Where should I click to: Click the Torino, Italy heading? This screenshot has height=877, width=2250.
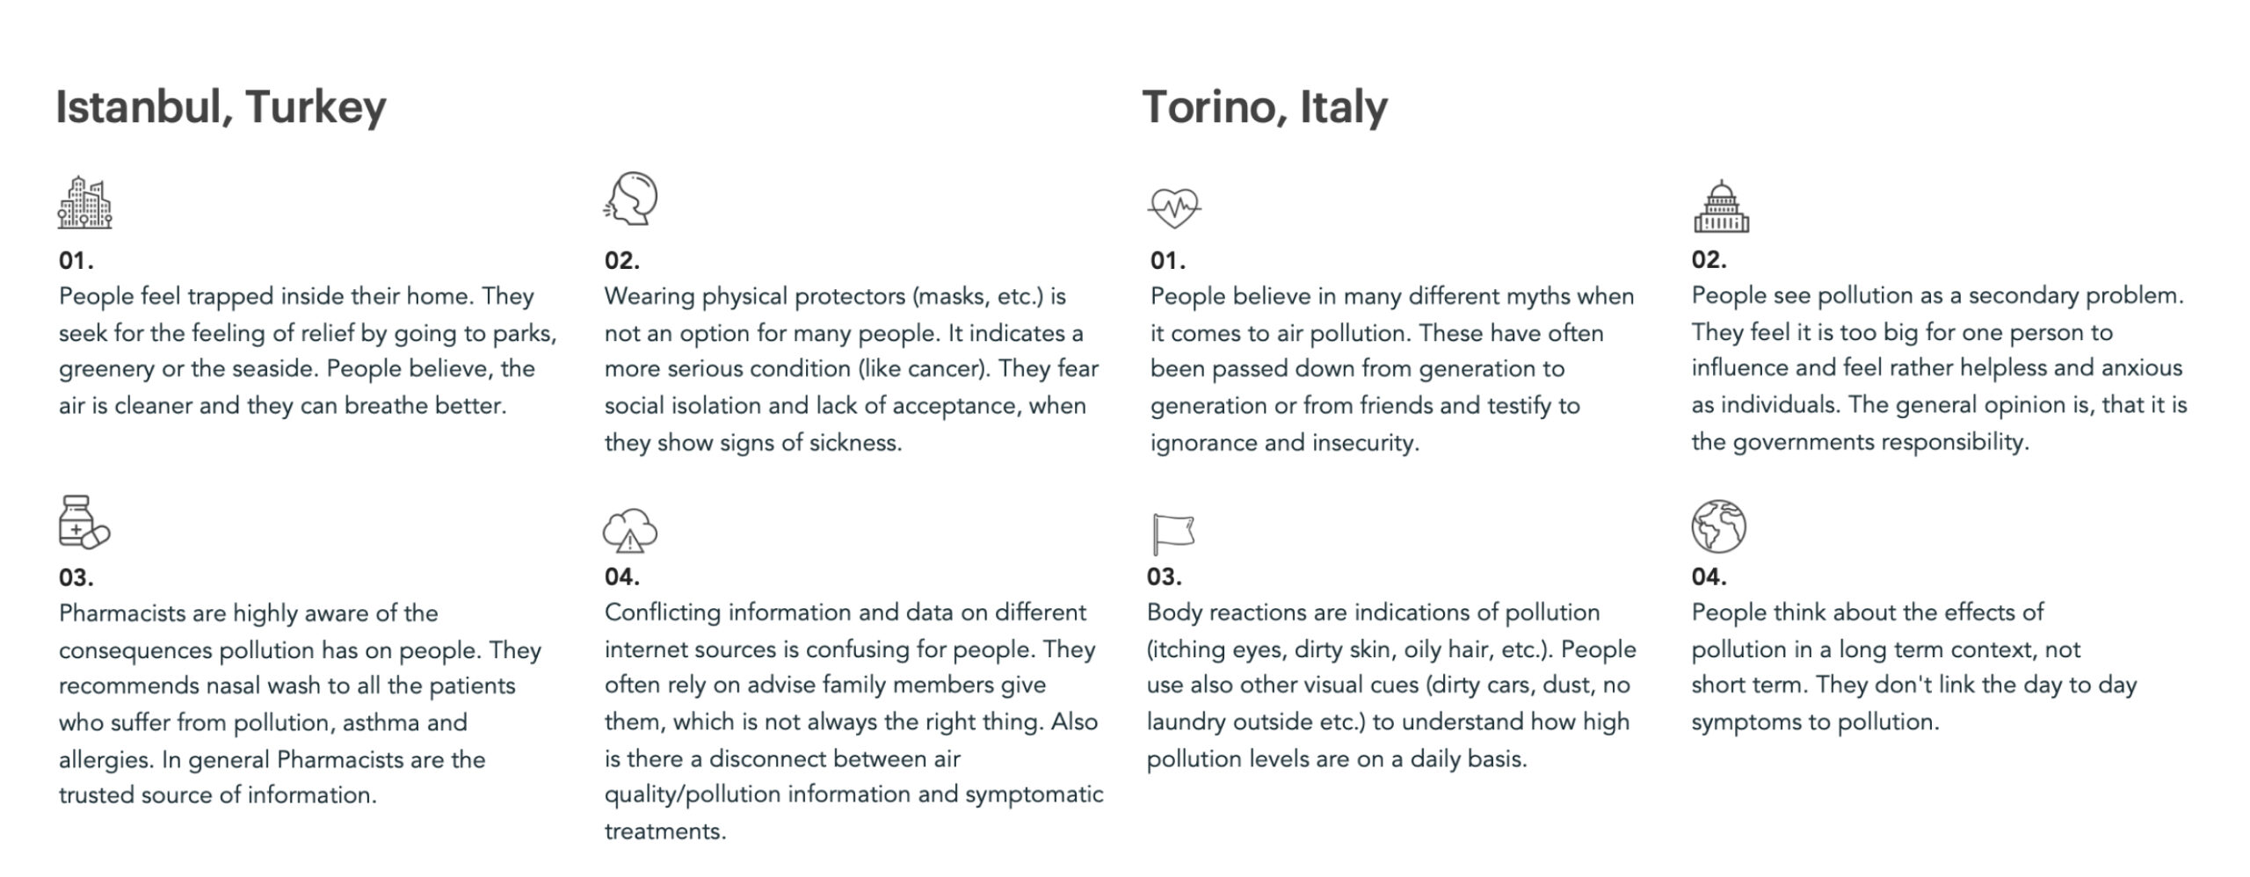coord(1265,107)
